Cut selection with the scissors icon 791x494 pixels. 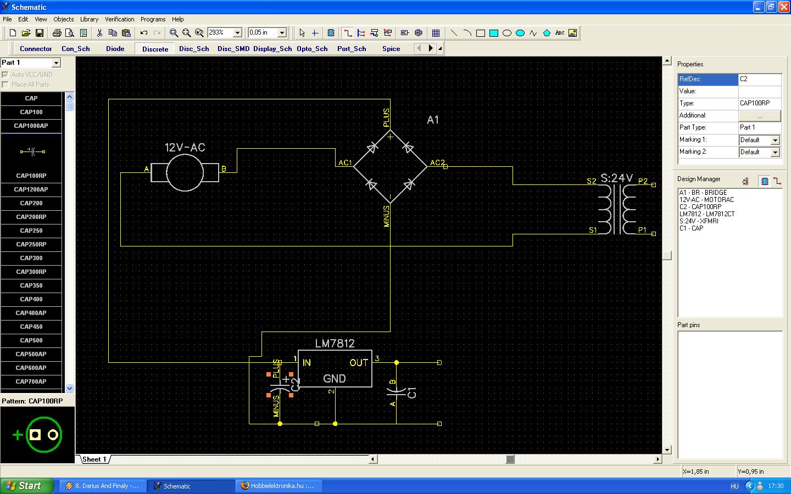pyautogui.click(x=99, y=33)
